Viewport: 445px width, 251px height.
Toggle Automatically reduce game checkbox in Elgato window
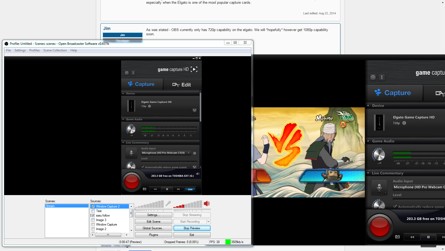395,207
